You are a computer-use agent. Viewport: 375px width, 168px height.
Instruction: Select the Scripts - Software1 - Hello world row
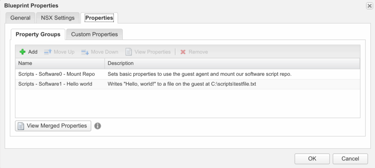tap(55, 84)
